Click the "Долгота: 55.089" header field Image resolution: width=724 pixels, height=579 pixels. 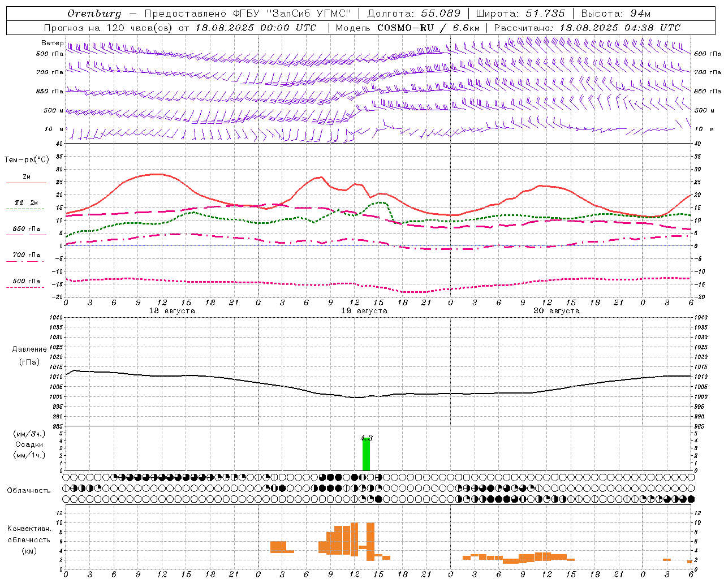pos(414,14)
